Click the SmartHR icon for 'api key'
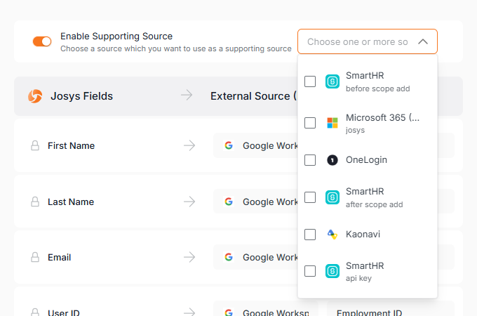 (x=332, y=271)
